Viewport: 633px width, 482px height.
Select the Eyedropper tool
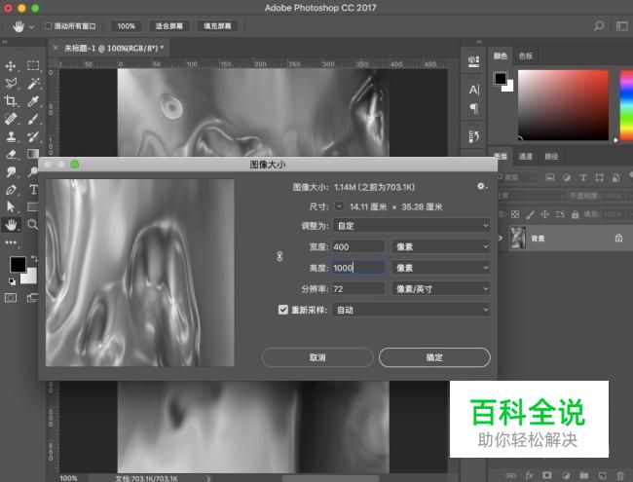coord(33,101)
